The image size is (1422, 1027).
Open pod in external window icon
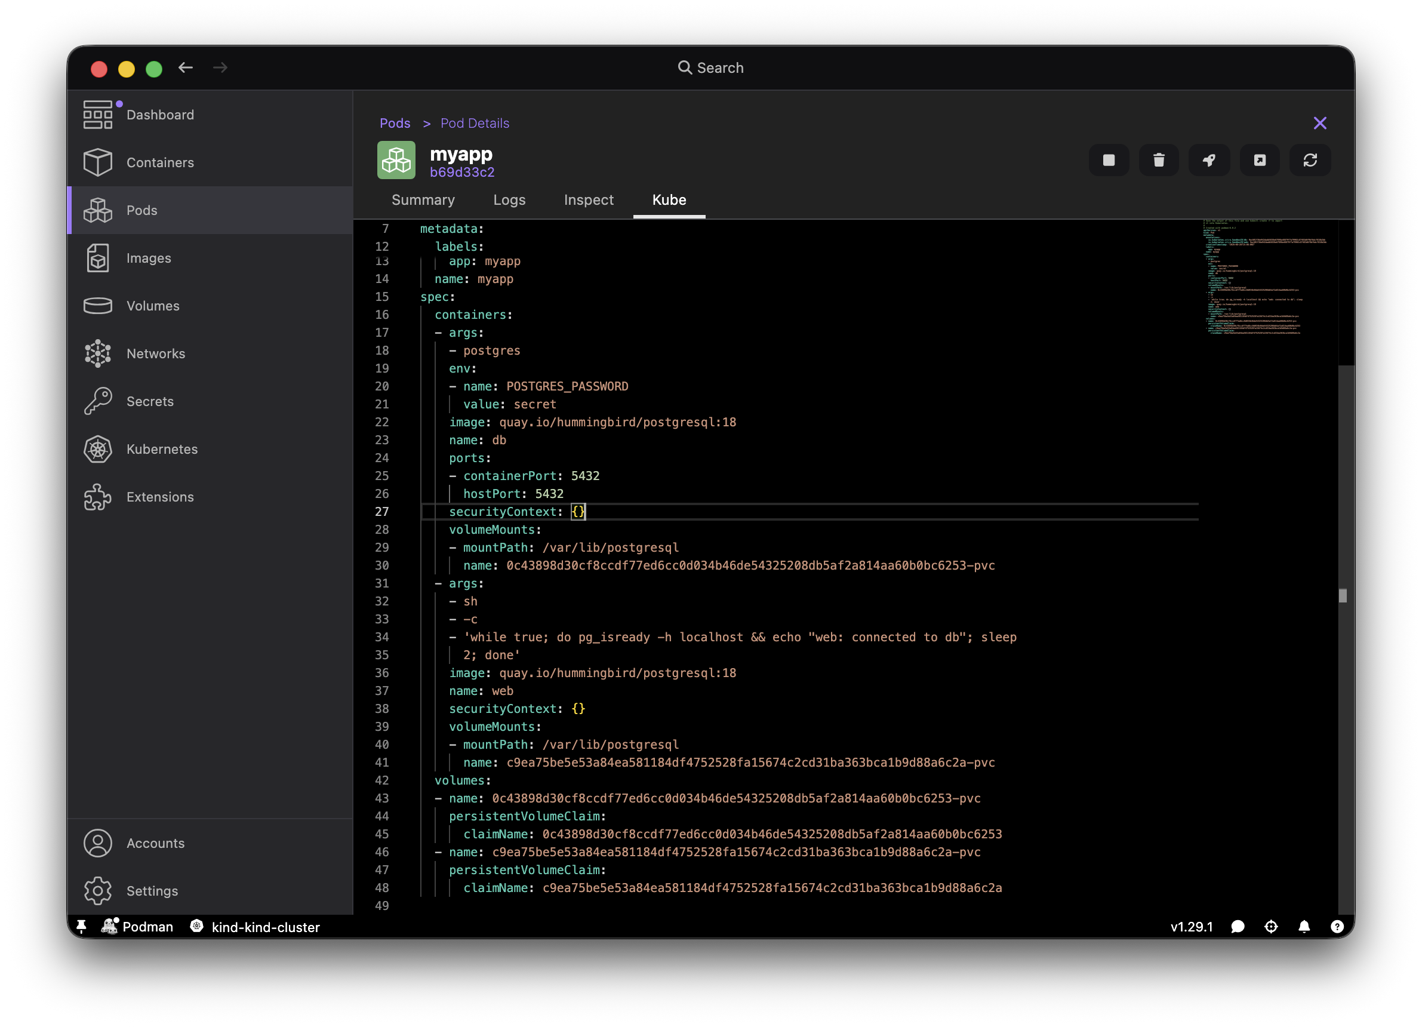click(x=1260, y=161)
